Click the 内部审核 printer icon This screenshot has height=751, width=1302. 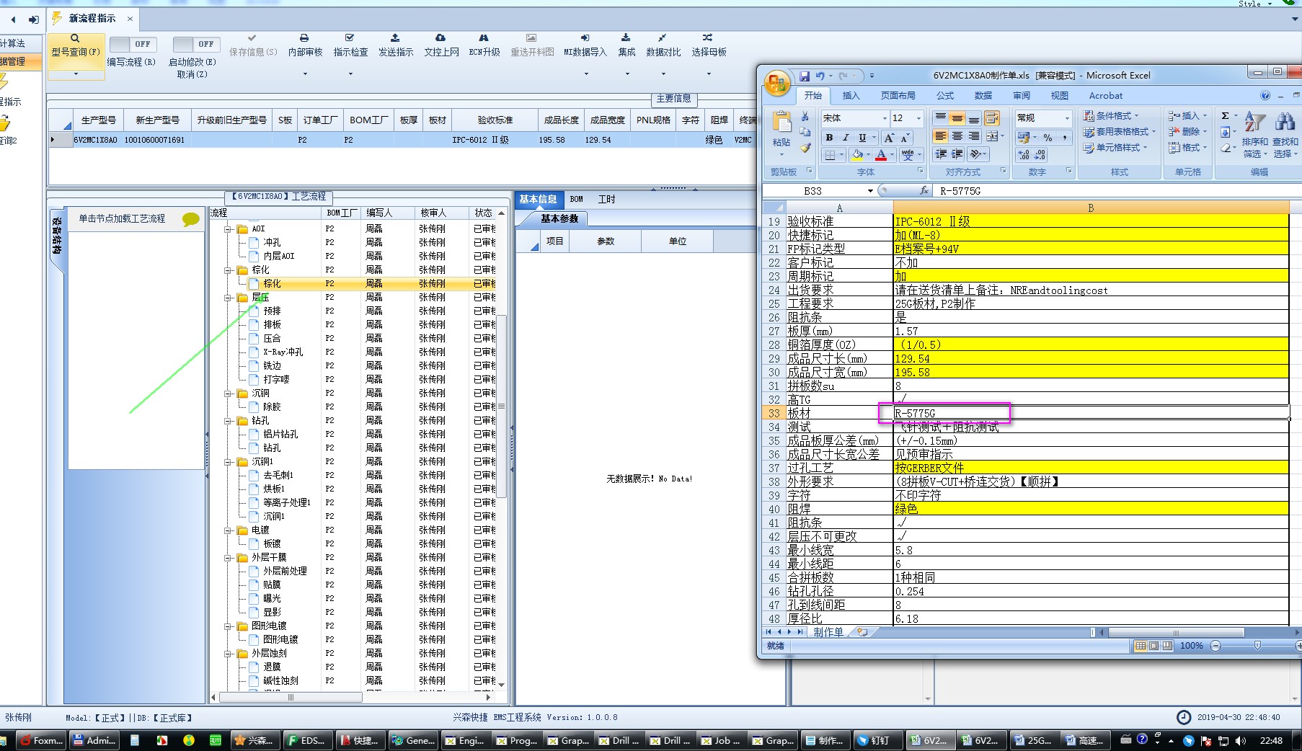pos(304,37)
